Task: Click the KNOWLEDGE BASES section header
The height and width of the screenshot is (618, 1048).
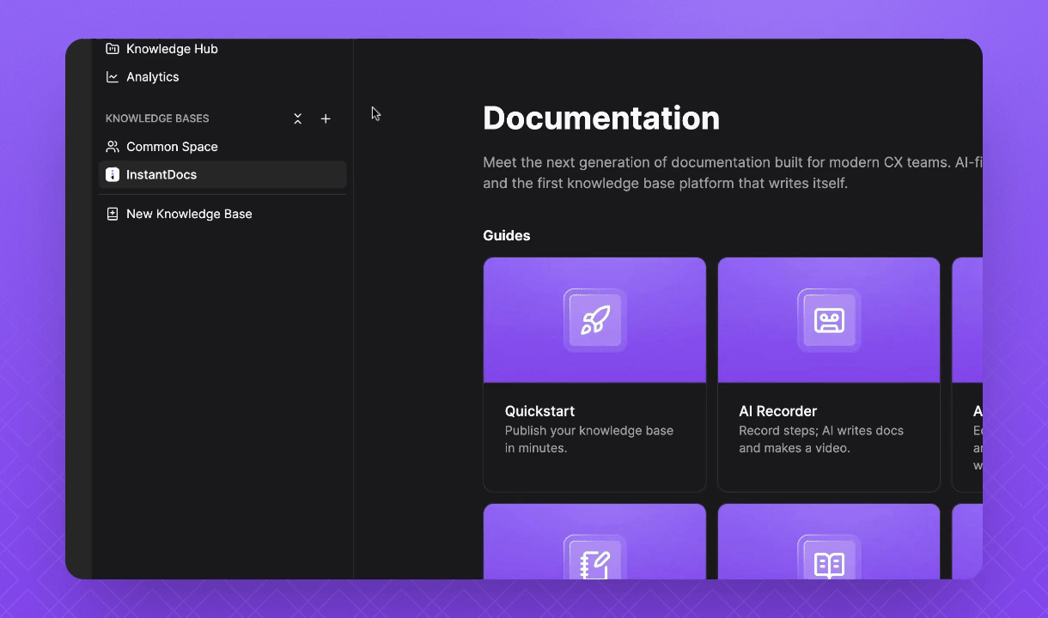Action: [157, 118]
